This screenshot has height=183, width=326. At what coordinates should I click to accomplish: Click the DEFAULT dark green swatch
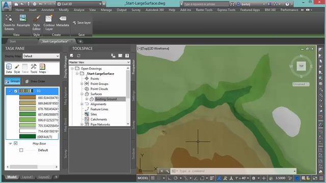[x=28, y=137]
